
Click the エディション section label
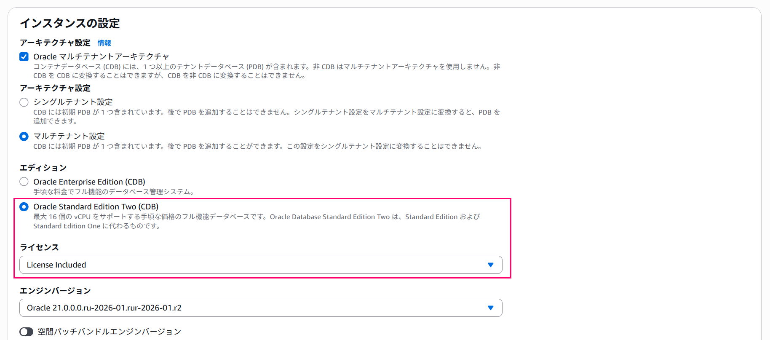click(43, 168)
